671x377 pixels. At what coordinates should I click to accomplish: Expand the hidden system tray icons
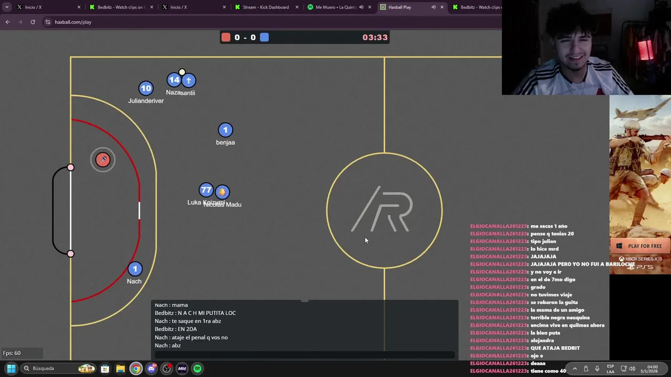575,369
